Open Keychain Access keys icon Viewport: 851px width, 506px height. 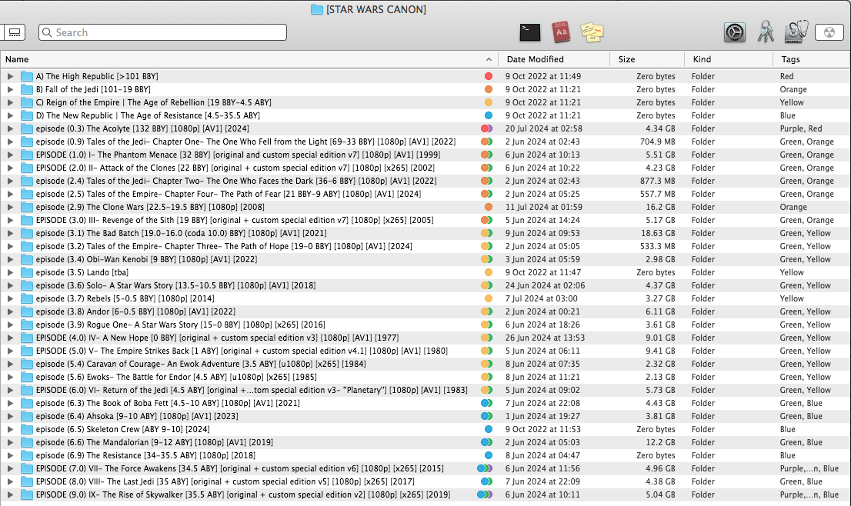pos(766,32)
